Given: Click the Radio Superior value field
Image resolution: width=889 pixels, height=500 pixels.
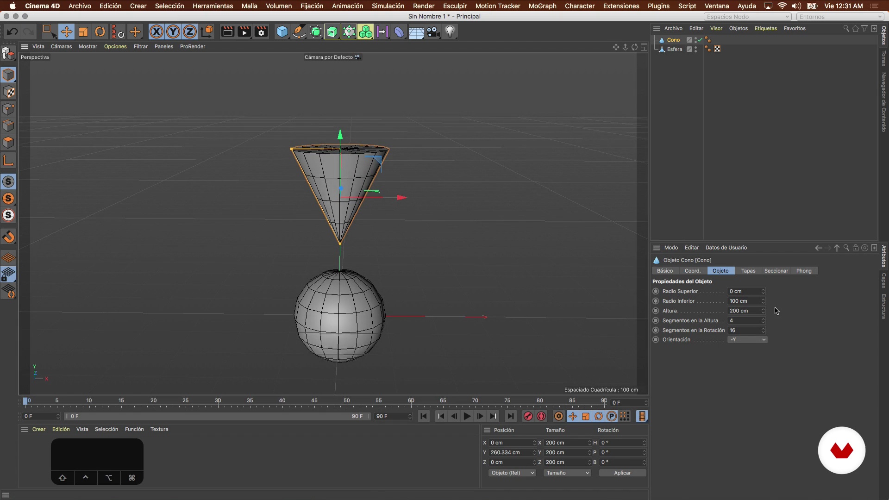Looking at the screenshot, I should click(744, 291).
